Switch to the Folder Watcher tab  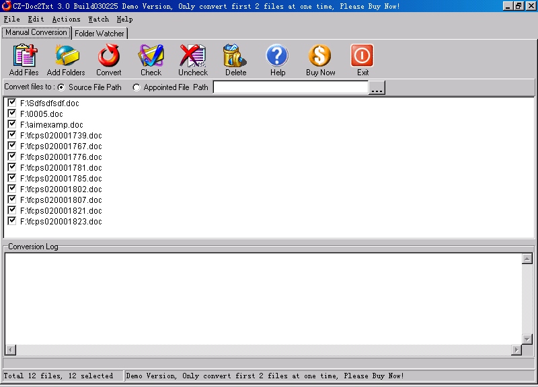[100, 33]
